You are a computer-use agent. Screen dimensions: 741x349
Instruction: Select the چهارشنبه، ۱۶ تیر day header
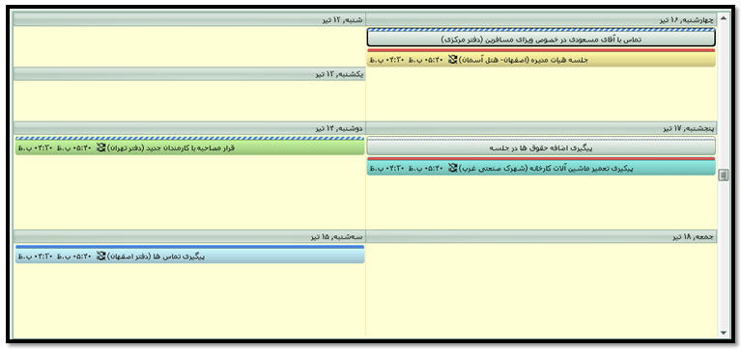pyautogui.click(x=542, y=20)
